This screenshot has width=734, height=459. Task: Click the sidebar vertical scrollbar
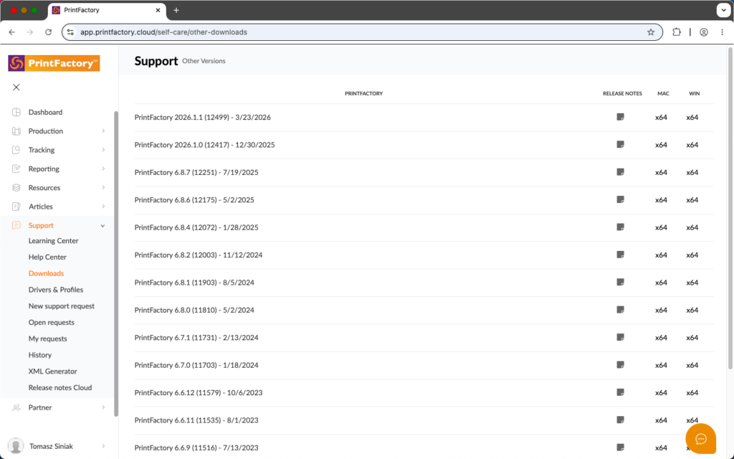[x=116, y=264]
